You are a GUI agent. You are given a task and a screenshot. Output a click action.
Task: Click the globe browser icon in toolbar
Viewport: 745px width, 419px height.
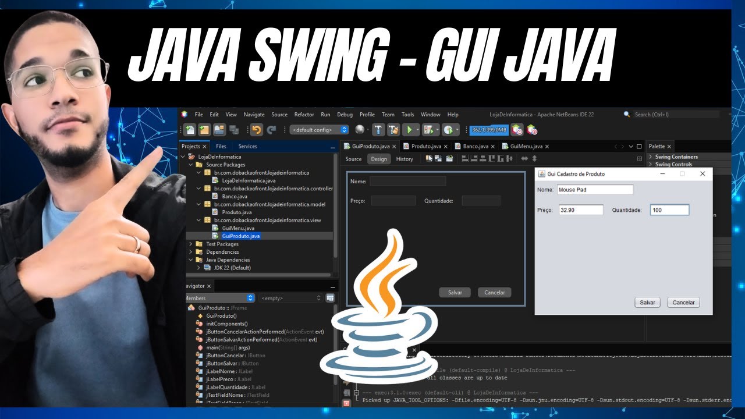pos(360,130)
